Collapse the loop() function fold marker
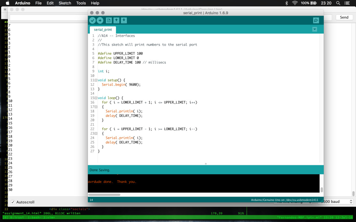The height and width of the screenshot is (222, 356). click(x=96, y=98)
